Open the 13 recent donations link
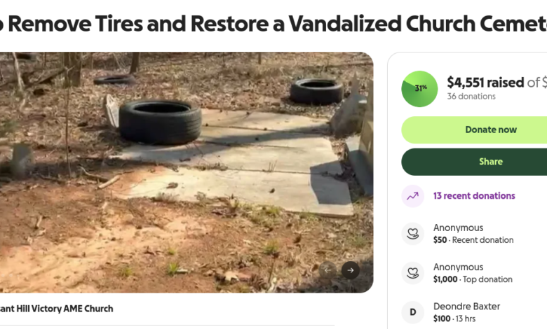This screenshot has height=329, width=547. (474, 196)
